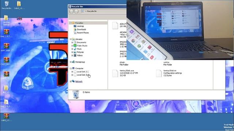Expand the Documents library node
This screenshot has width=234, height=131.
[x=72, y=43]
